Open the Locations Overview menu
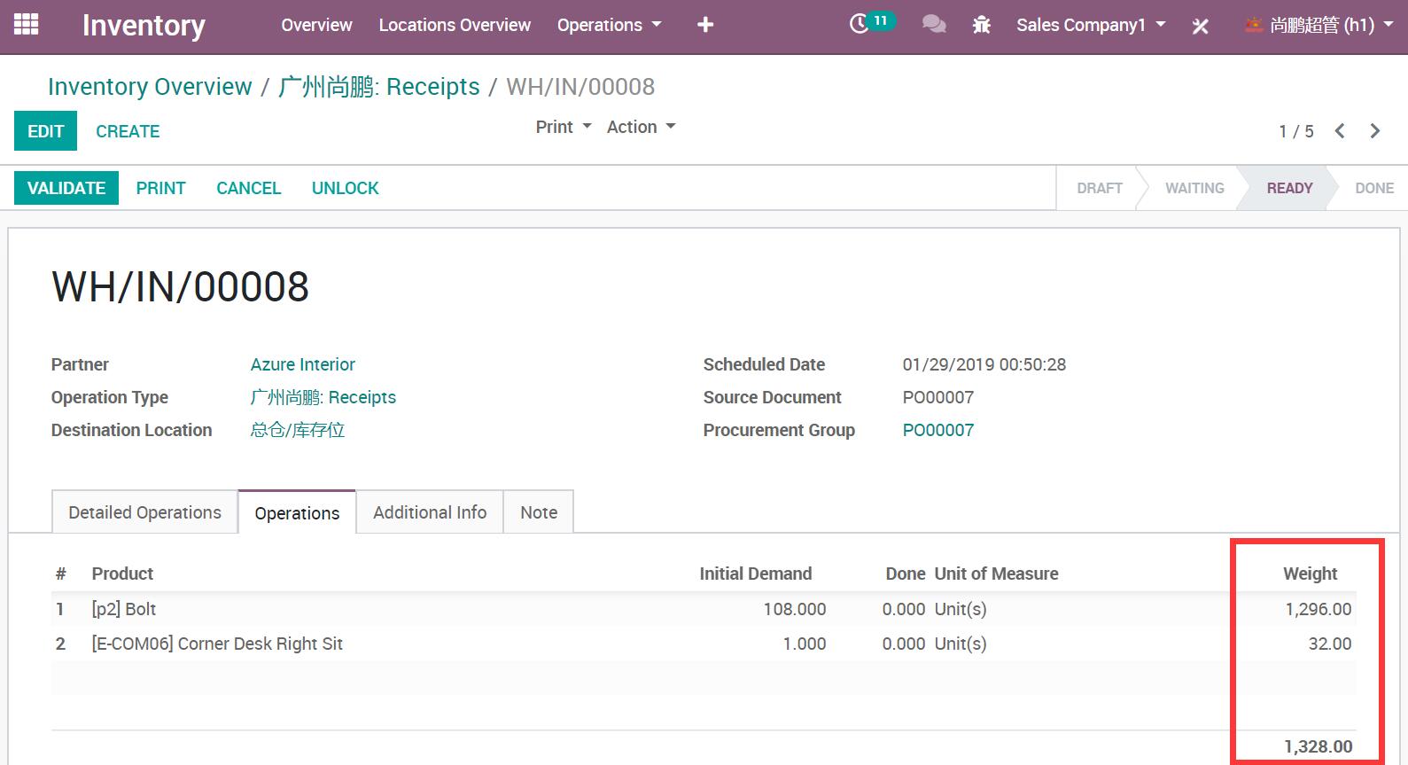 pyautogui.click(x=455, y=25)
